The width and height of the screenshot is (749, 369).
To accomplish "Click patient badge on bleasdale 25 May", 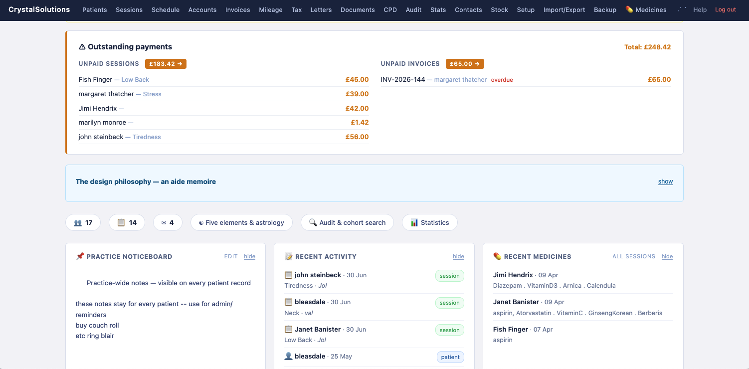I will tap(450, 357).
